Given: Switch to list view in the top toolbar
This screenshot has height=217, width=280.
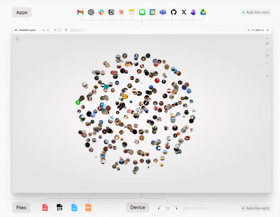Looking at the screenshot, I should (60, 30).
